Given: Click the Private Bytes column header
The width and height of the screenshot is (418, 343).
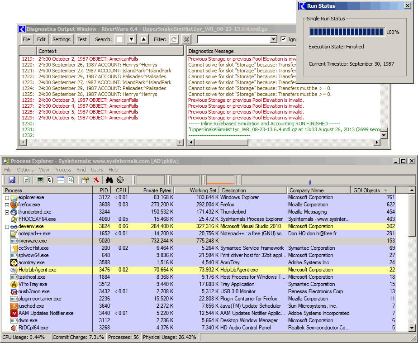Looking at the screenshot, I should click(152, 191).
